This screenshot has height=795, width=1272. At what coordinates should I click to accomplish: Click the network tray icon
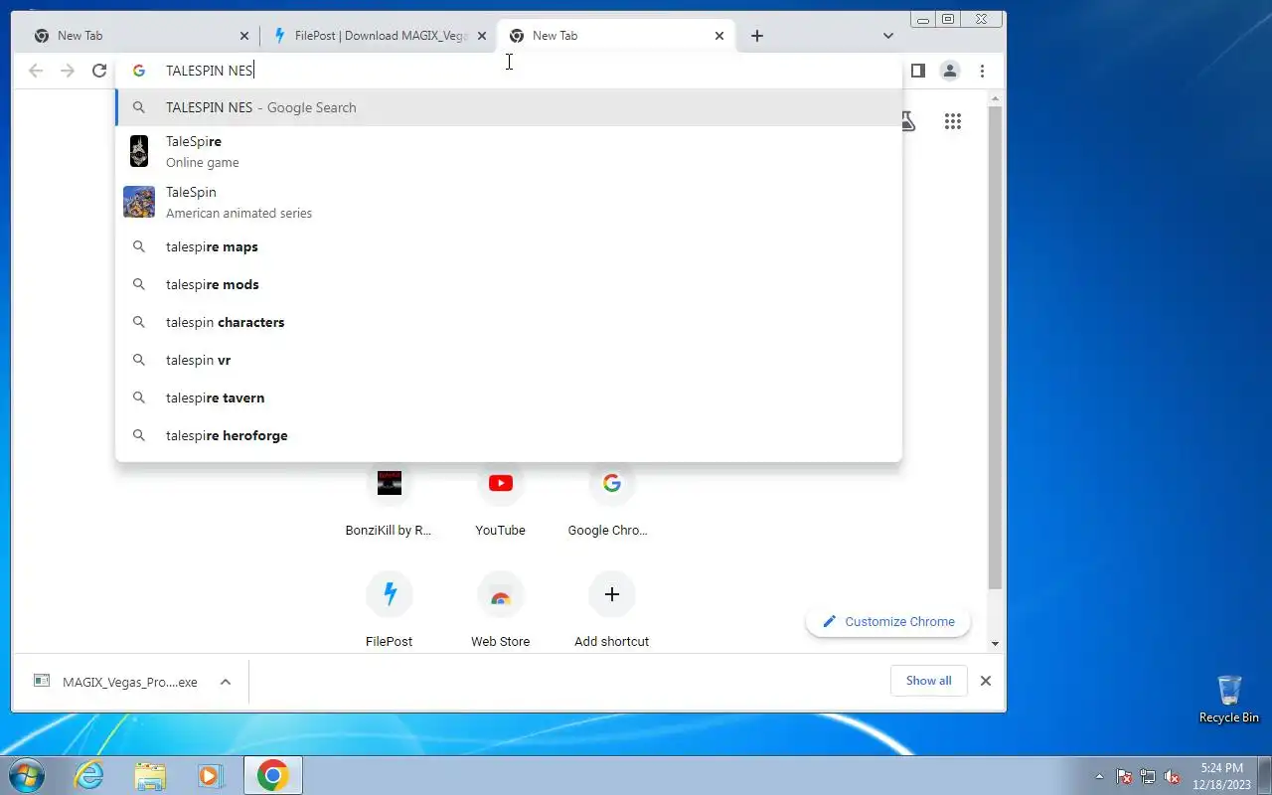point(1148,777)
